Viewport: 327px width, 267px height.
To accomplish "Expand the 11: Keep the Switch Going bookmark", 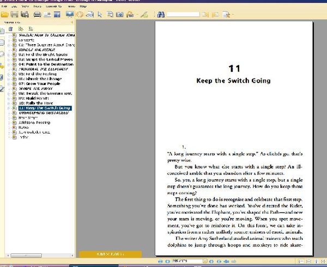I will pos(9,108).
